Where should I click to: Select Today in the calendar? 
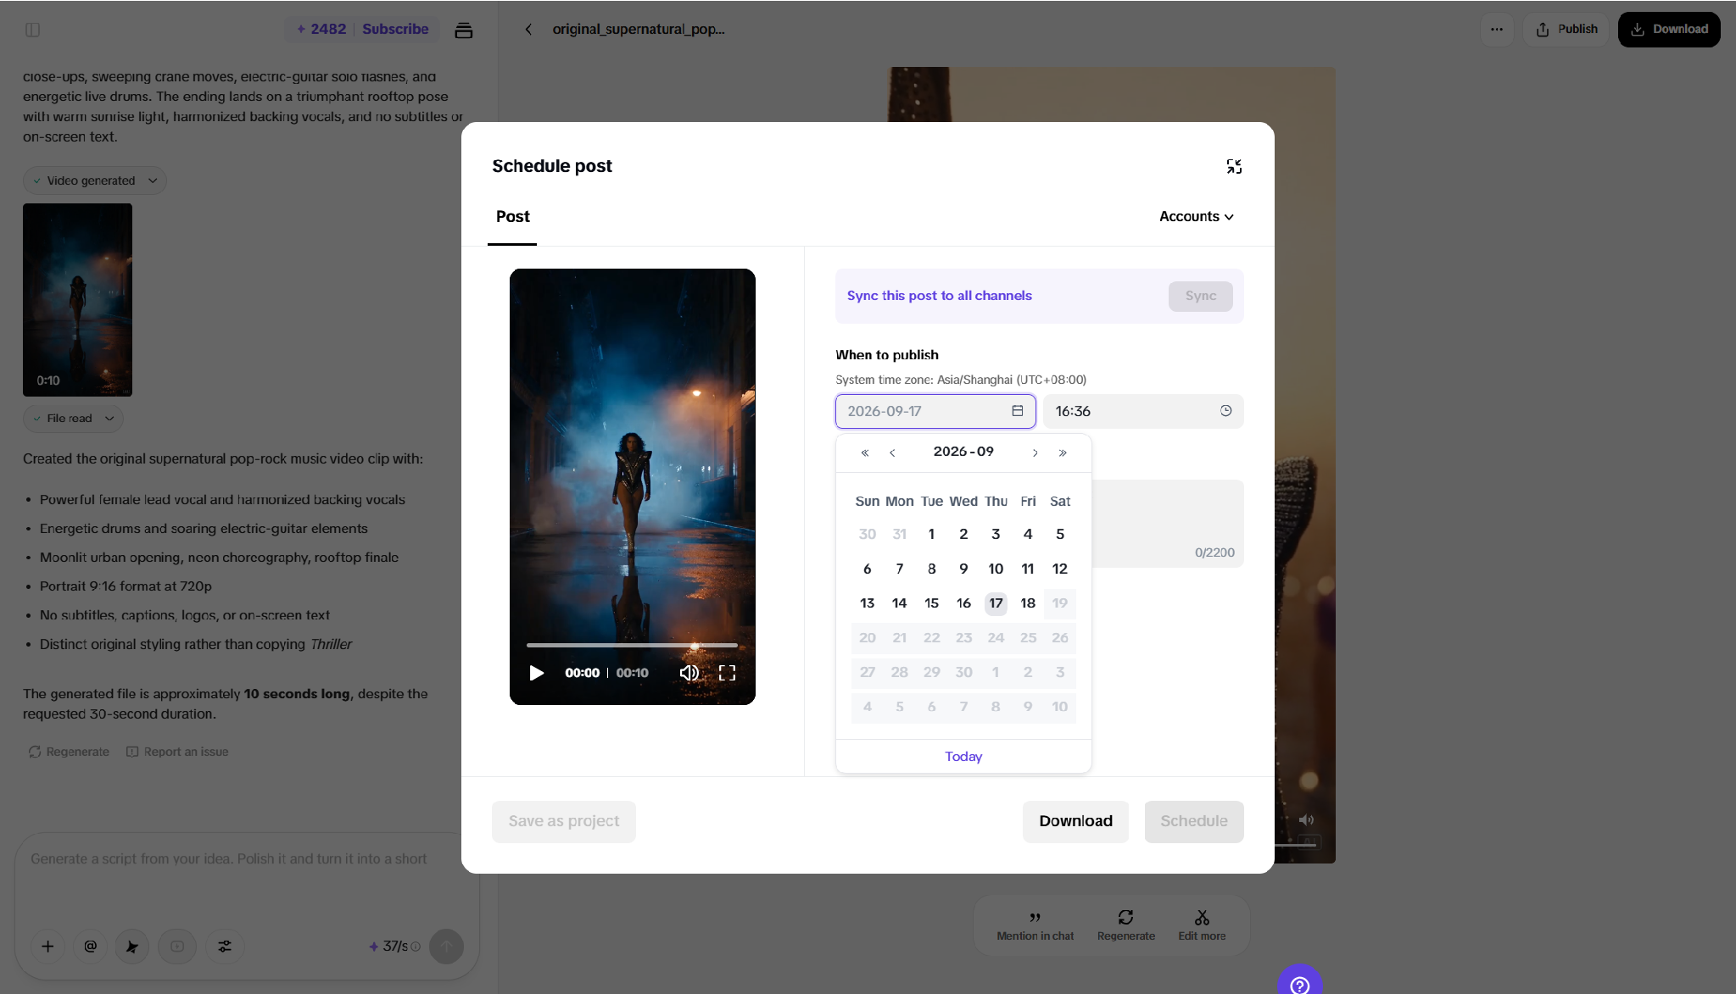[963, 757]
